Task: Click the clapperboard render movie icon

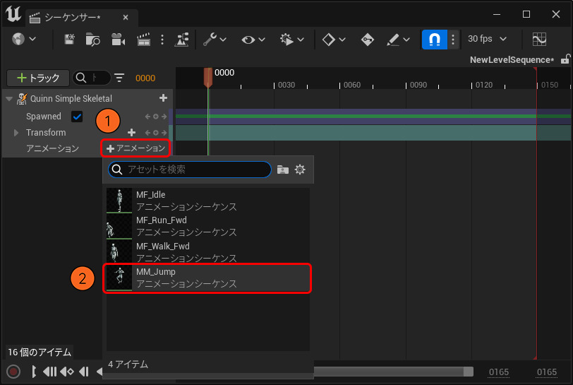Action: (144, 40)
